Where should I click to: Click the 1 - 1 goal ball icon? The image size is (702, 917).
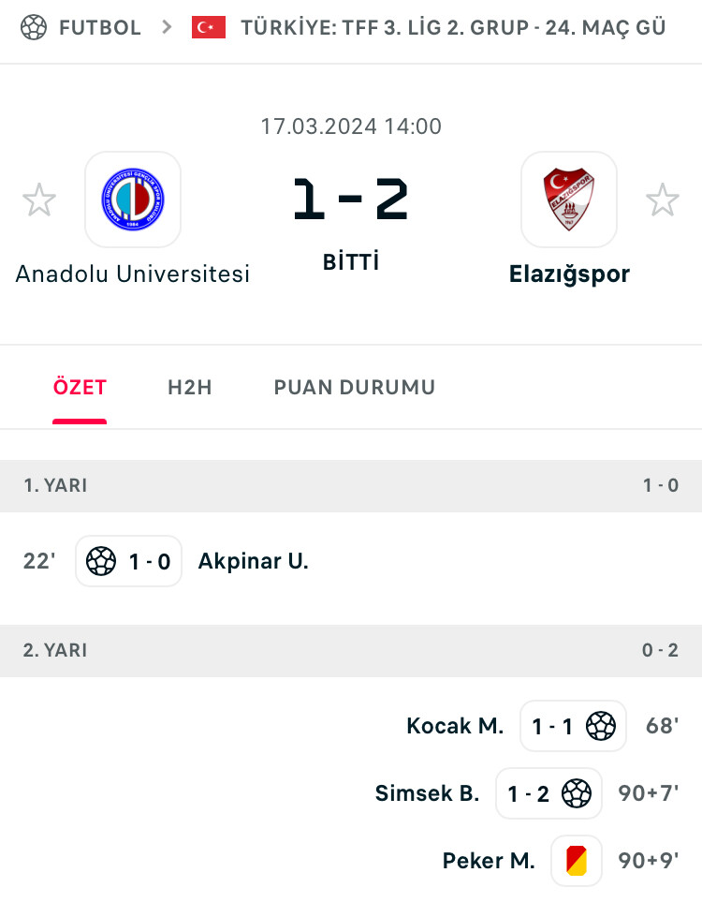pos(601,726)
